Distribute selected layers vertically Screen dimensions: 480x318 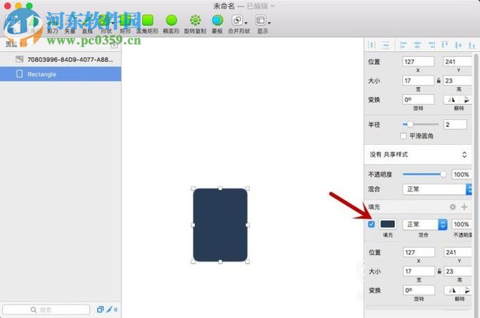tap(386, 45)
